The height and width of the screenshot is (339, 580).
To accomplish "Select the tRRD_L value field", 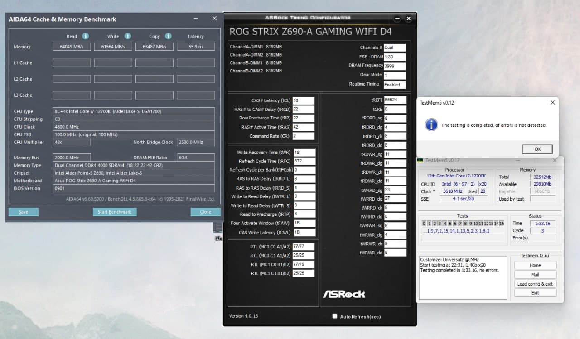I will click(304, 179).
